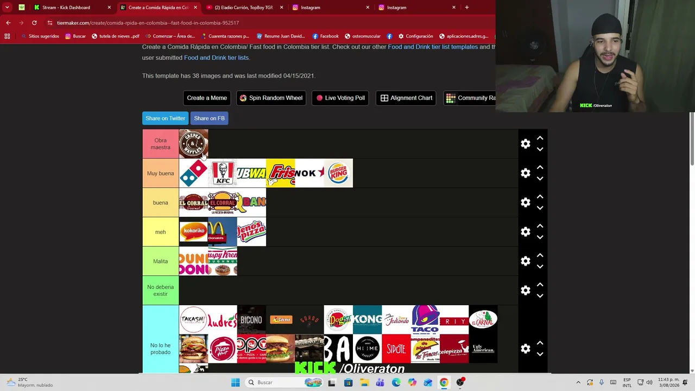The image size is (695, 391).
Task: Open settings gear for the Muy buena tier
Action: pyautogui.click(x=525, y=173)
